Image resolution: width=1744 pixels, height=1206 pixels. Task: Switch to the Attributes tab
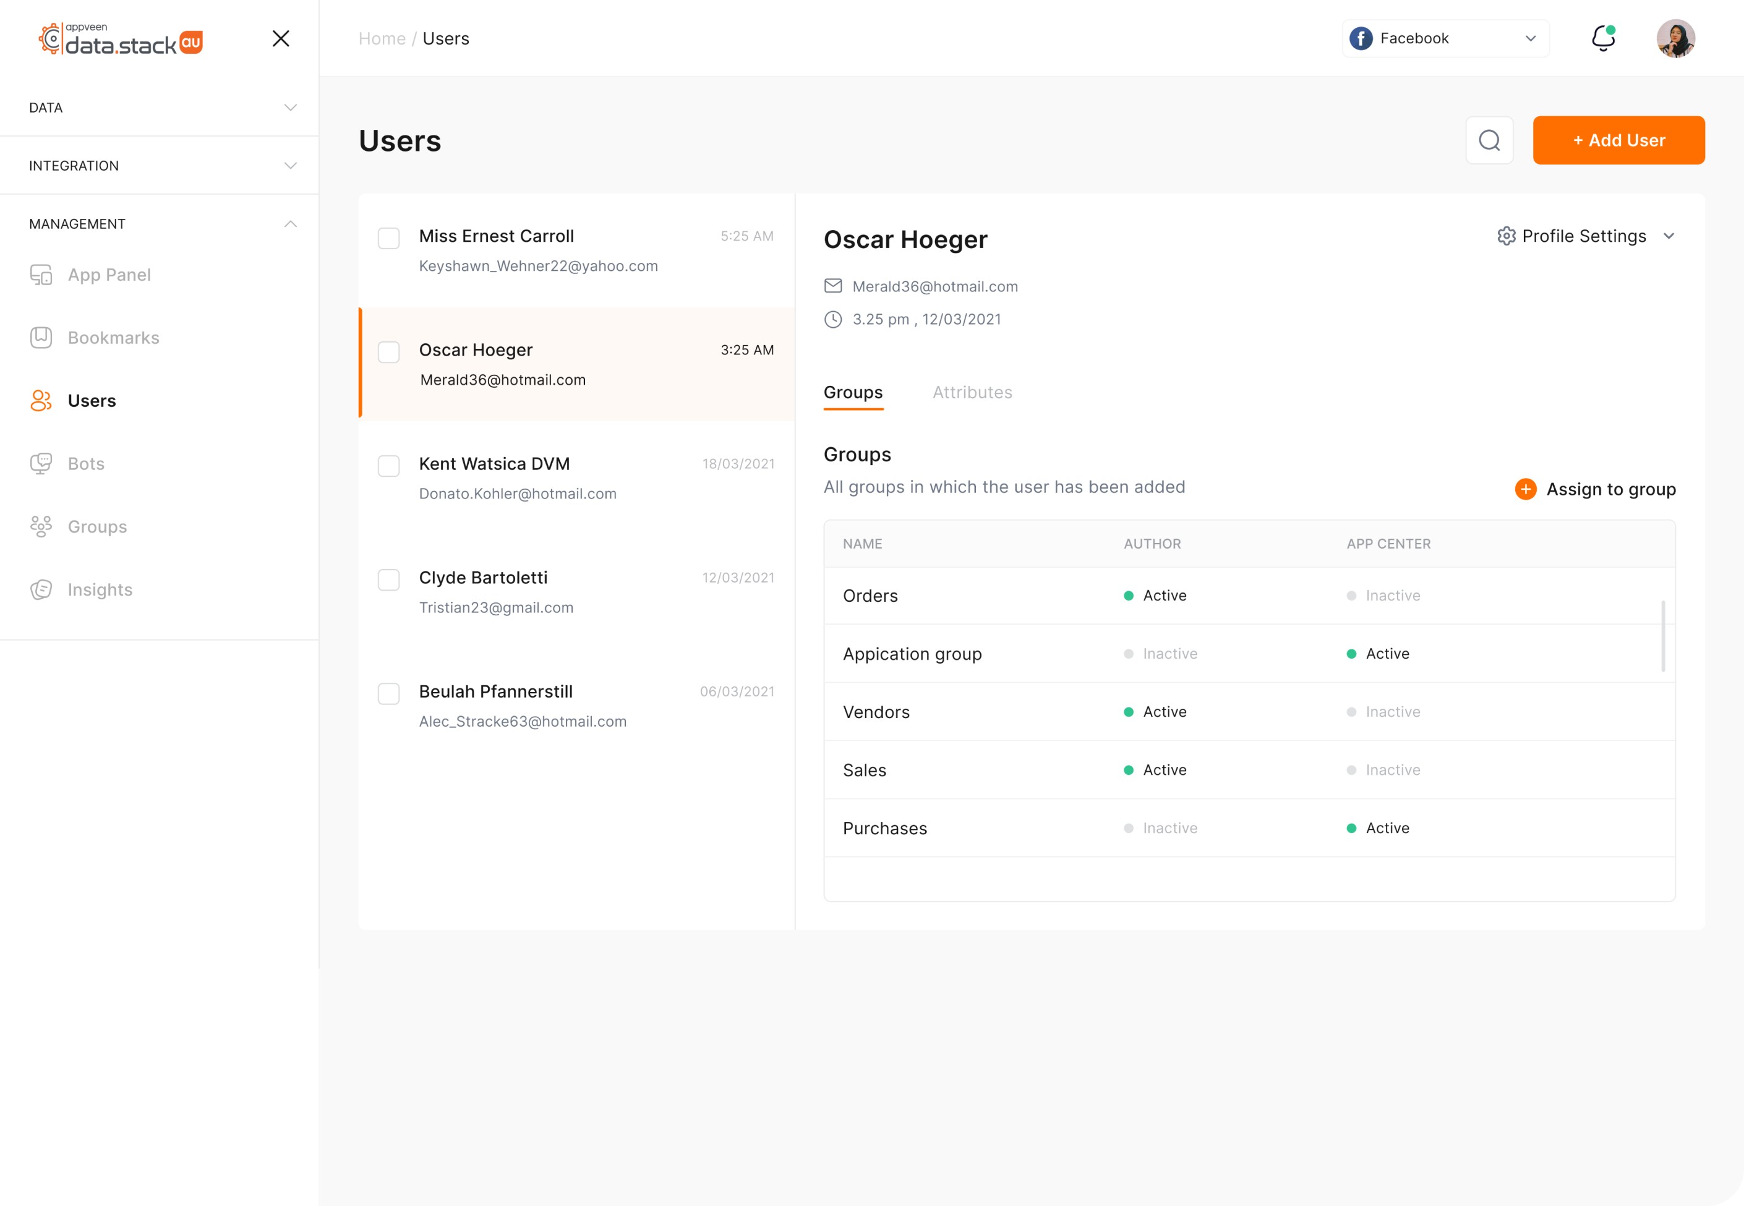pos(973,392)
